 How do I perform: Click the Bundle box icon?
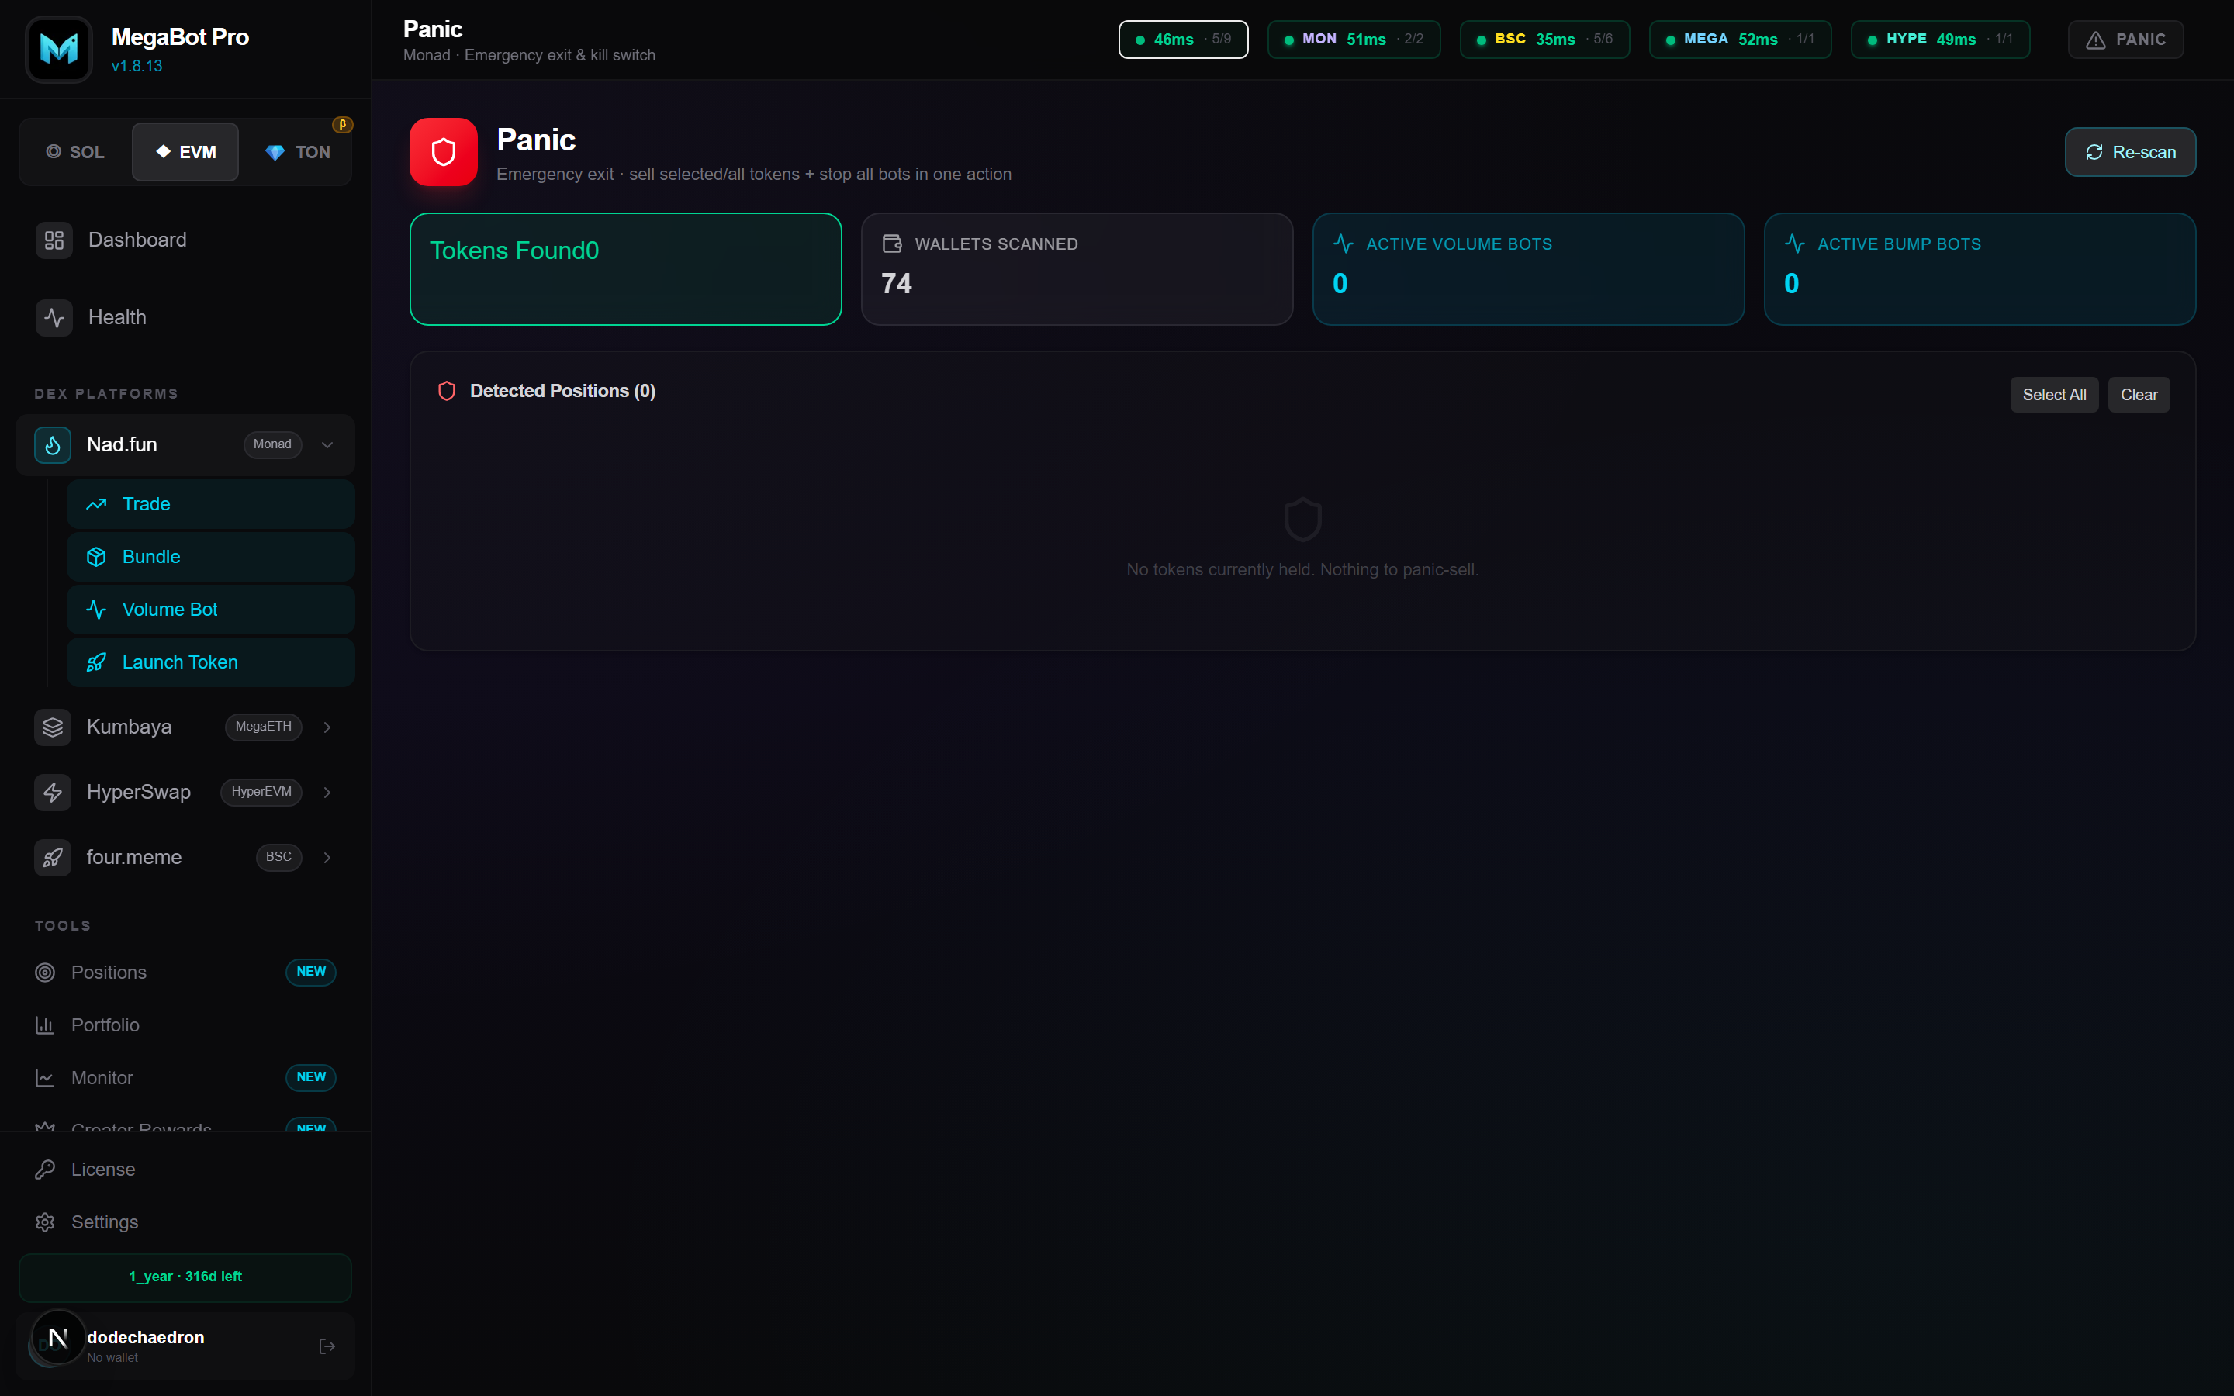96,557
